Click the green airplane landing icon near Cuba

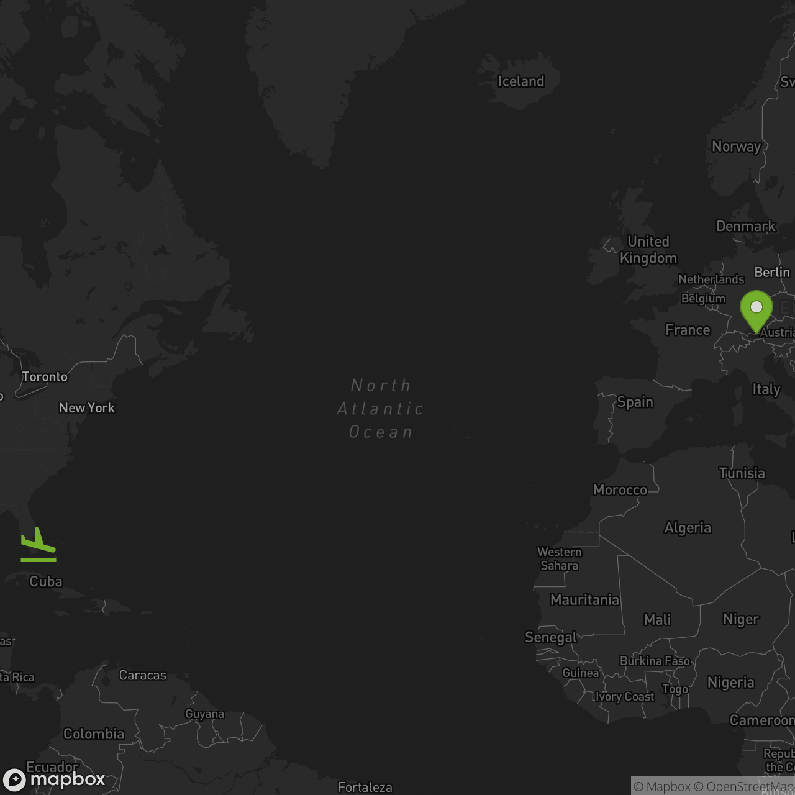(39, 544)
